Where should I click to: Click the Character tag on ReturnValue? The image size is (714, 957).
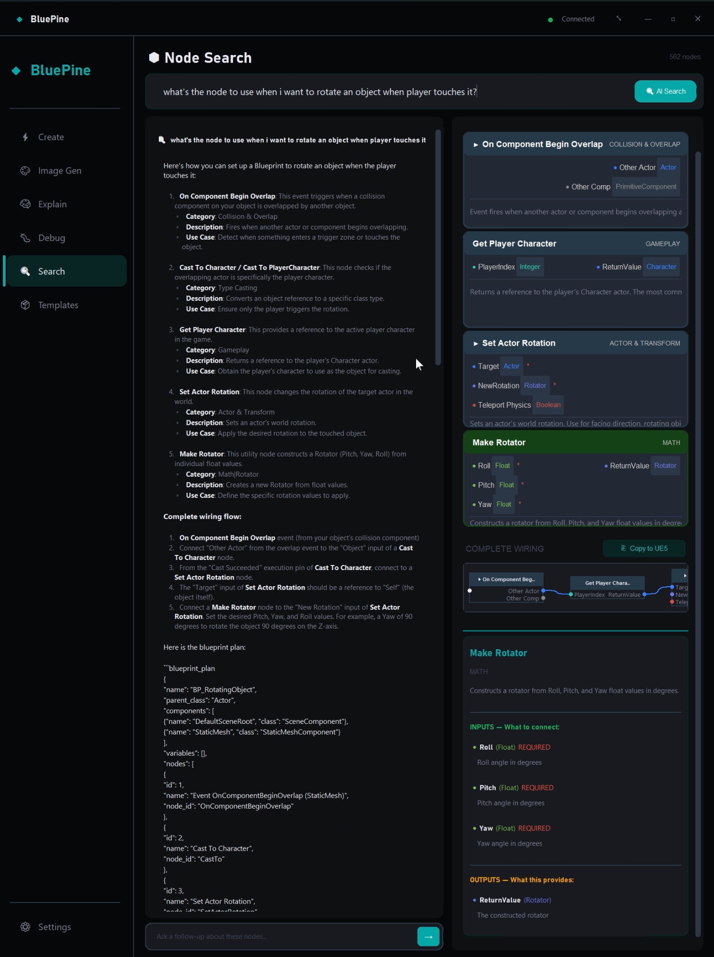661,267
